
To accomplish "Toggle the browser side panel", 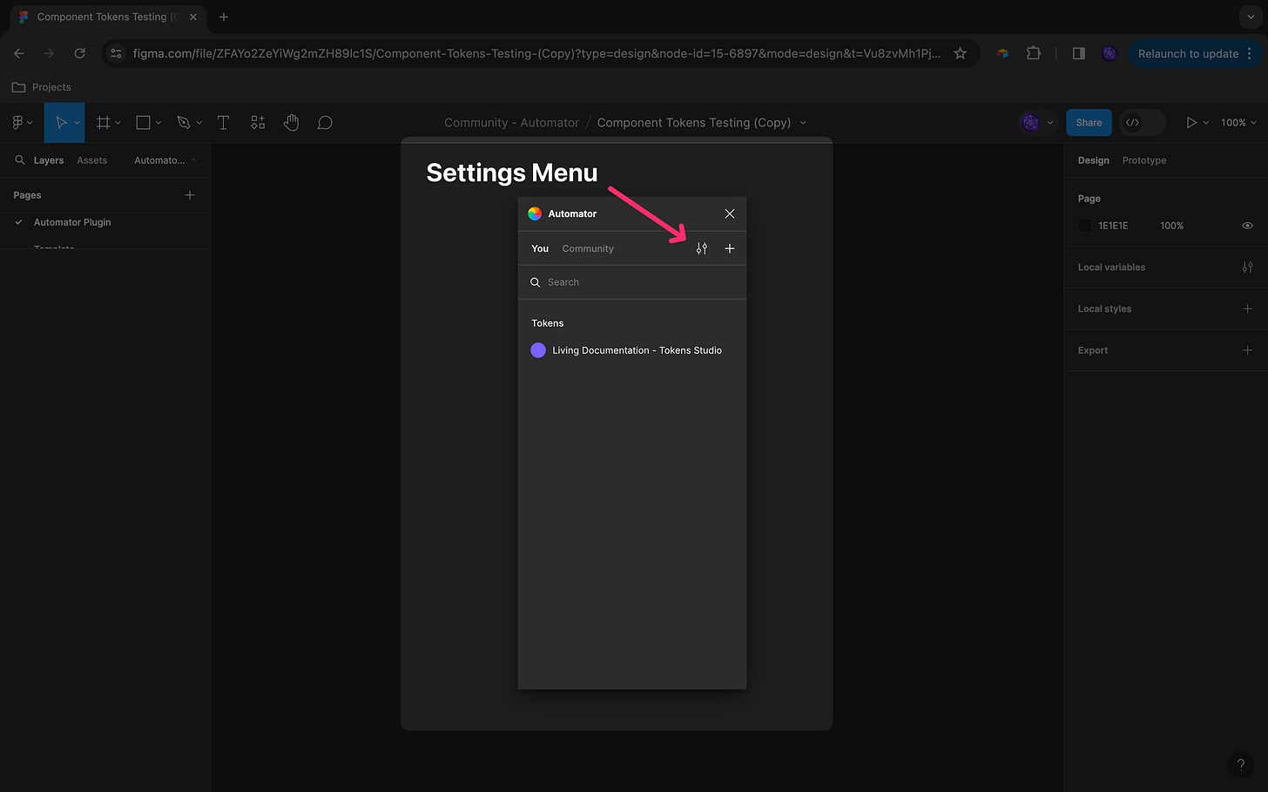I will coord(1078,53).
